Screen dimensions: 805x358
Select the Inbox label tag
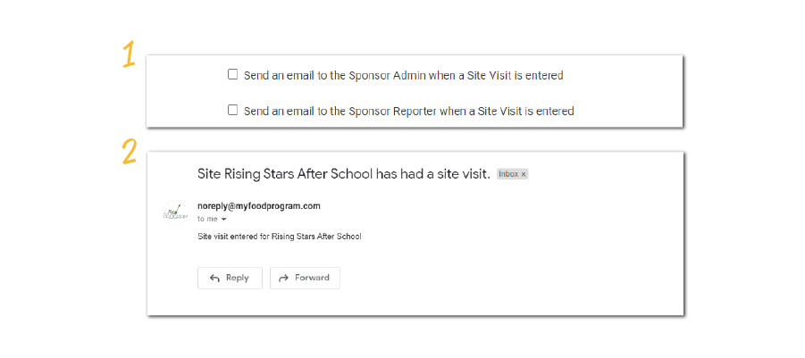pos(507,174)
